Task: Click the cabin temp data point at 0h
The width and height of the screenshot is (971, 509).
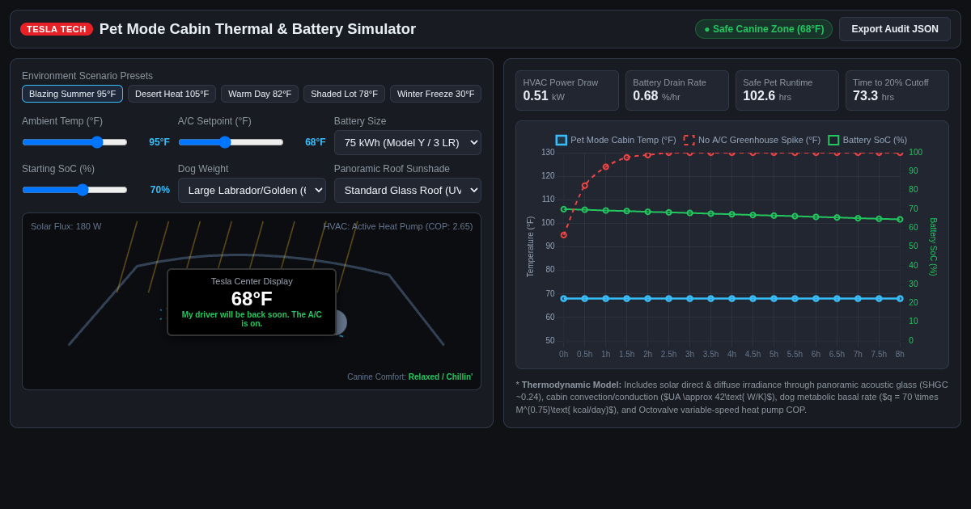Action: tap(564, 298)
